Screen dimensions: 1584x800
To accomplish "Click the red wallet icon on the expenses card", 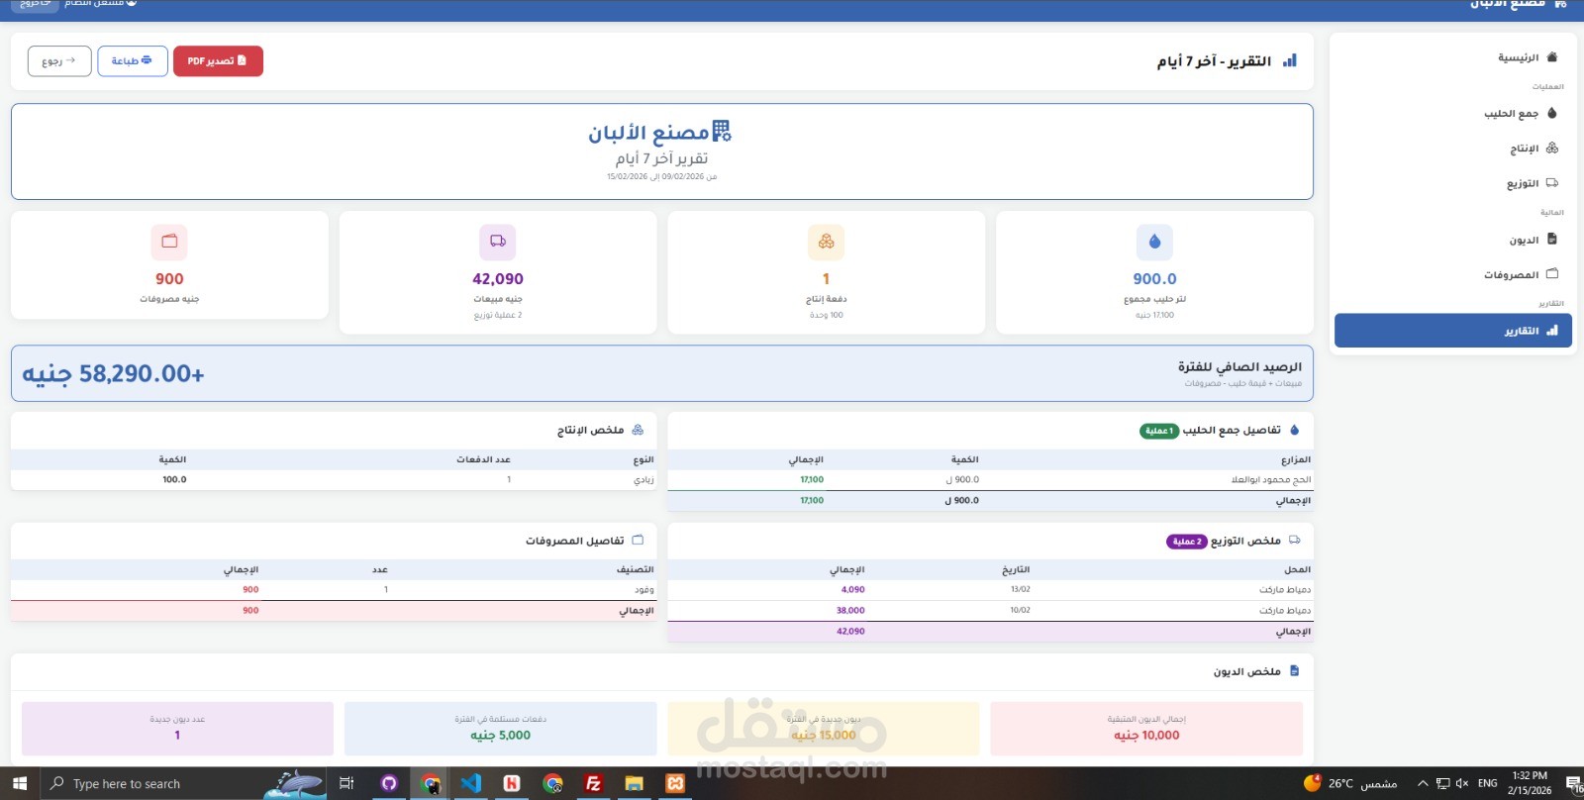I will (169, 242).
